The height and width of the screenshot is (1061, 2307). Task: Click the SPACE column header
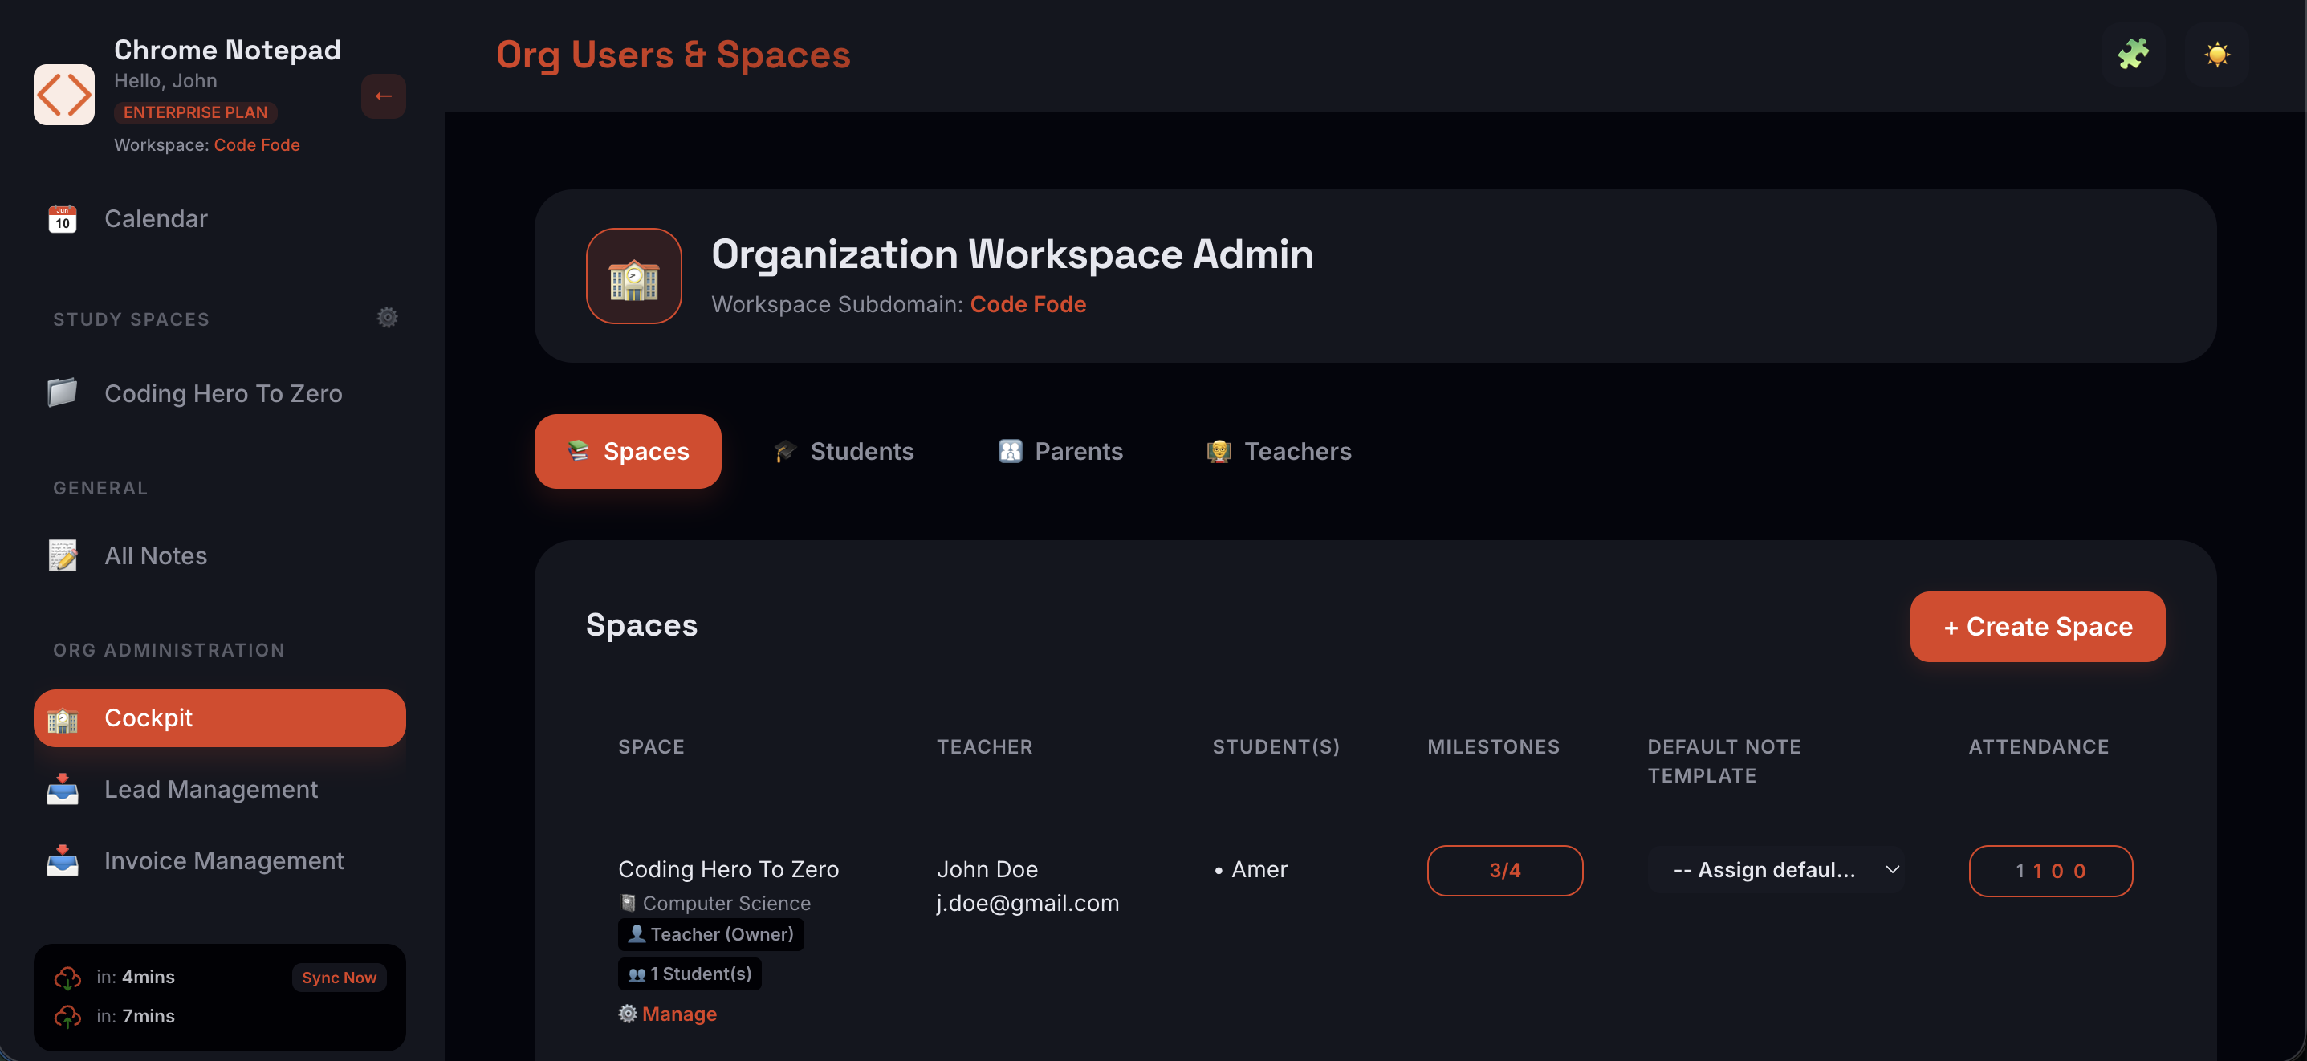coord(651,746)
